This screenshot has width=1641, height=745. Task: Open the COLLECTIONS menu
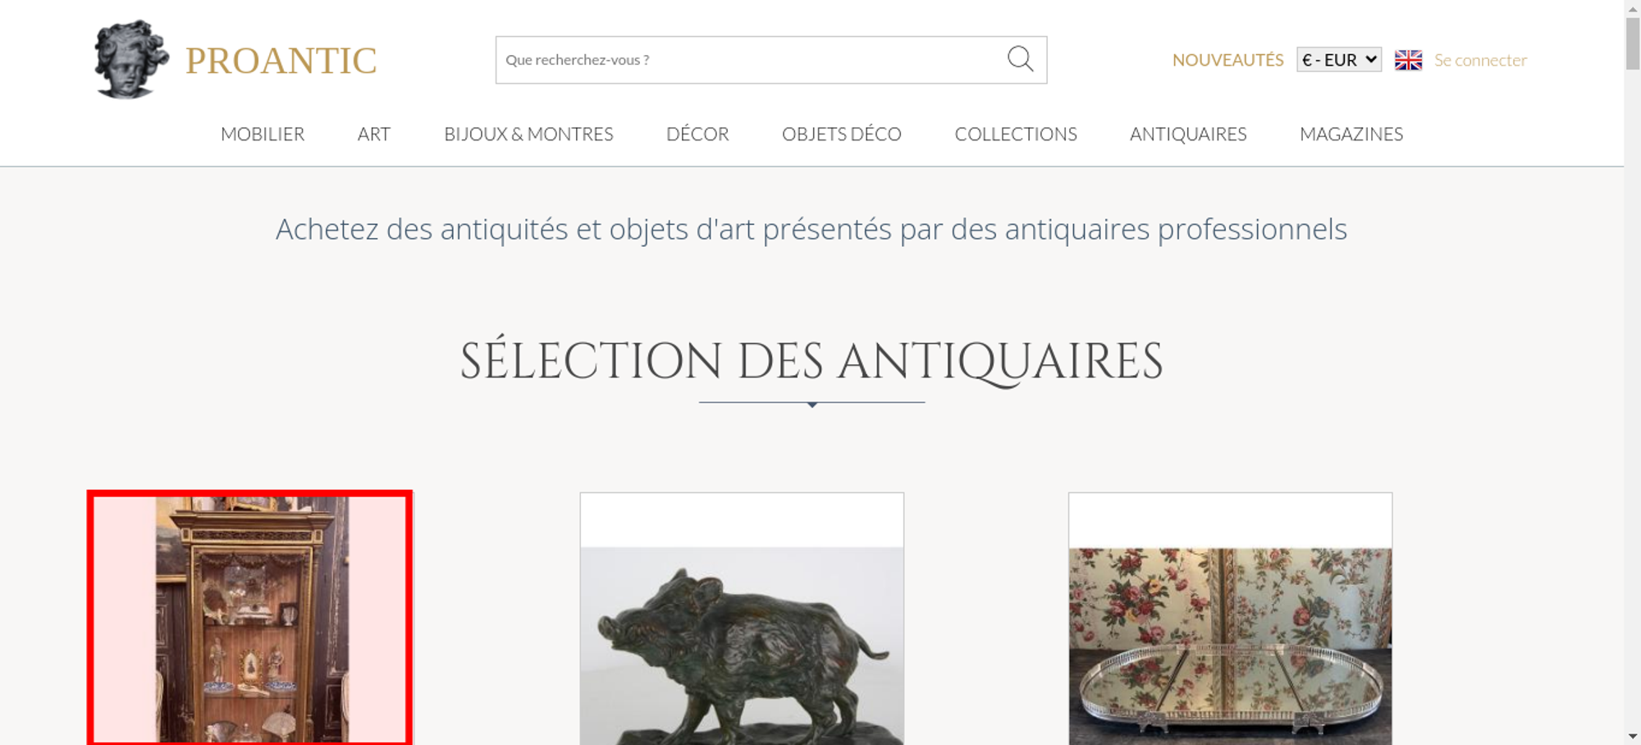pyautogui.click(x=1016, y=134)
